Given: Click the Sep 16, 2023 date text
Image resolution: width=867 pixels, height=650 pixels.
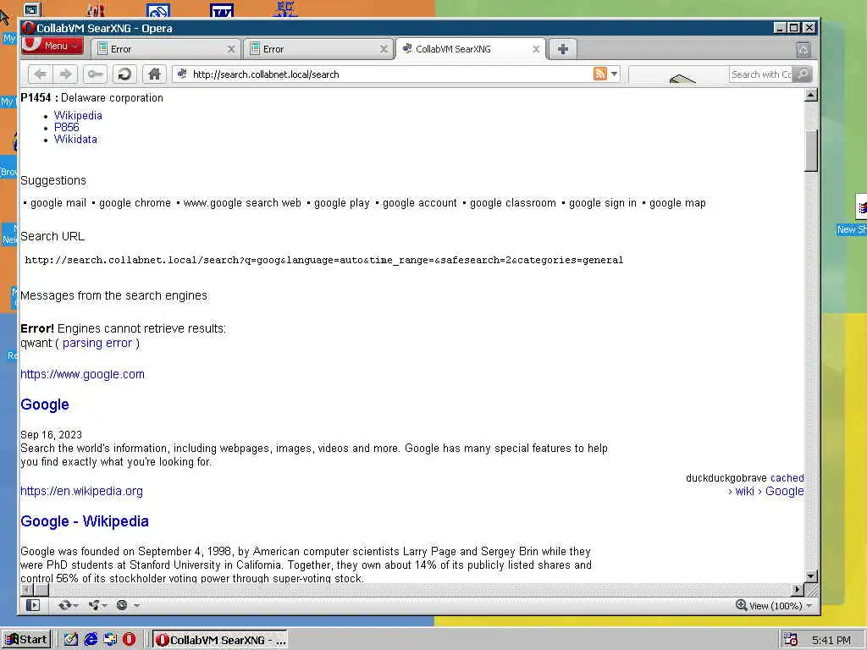Looking at the screenshot, I should (x=51, y=435).
